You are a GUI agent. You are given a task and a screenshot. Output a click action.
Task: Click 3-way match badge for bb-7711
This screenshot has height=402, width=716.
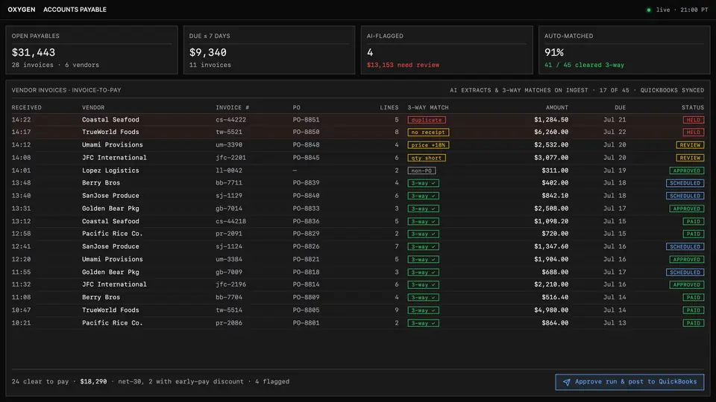pos(423,183)
